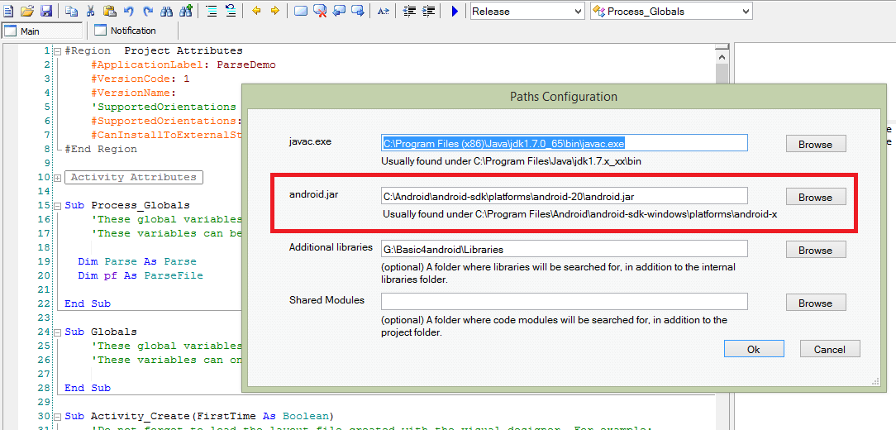Switch to the Notification module tab

126,31
